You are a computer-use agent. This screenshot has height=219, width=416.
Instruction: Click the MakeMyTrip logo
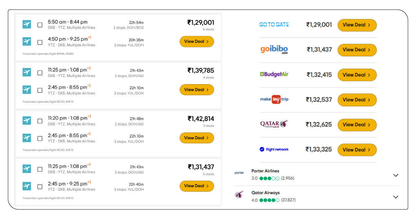click(x=274, y=99)
